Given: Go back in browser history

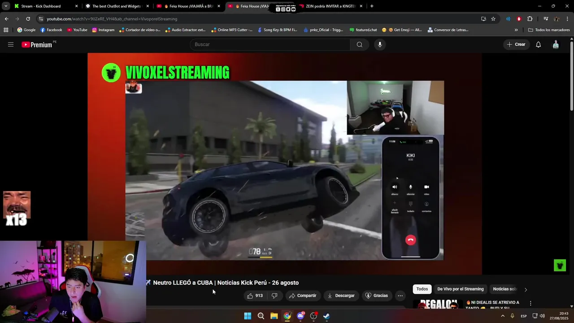Looking at the screenshot, I should [6, 19].
